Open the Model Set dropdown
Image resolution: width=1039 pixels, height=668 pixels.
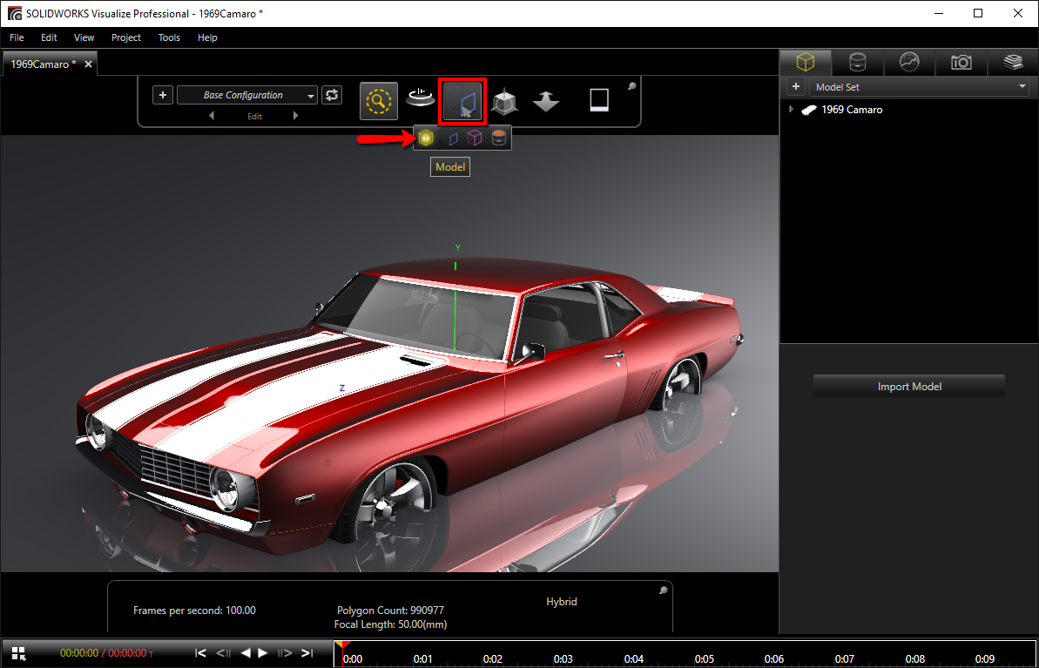[x=919, y=87]
